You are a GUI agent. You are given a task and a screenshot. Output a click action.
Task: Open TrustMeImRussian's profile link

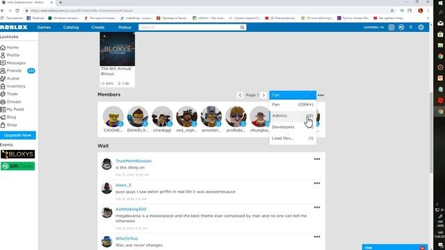(133, 161)
